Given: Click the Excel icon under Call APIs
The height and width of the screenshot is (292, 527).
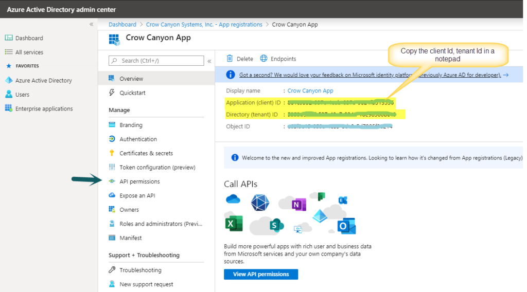Looking at the screenshot, I should tap(234, 223).
